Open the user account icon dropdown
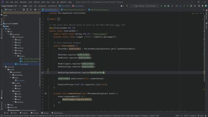The image size is (208, 117). point(122,6)
